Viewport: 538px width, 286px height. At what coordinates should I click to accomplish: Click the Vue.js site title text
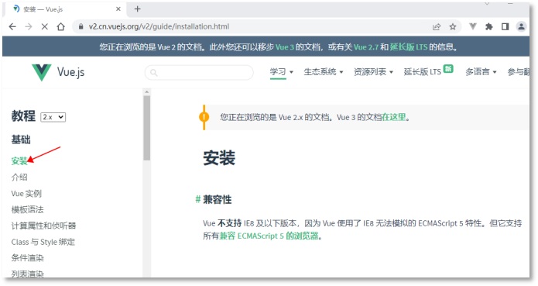click(70, 72)
